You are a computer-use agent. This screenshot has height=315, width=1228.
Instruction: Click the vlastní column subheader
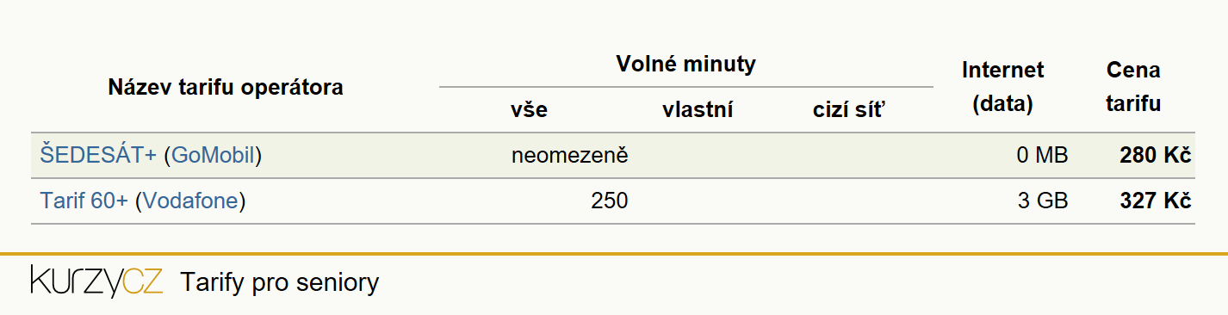[x=698, y=110]
